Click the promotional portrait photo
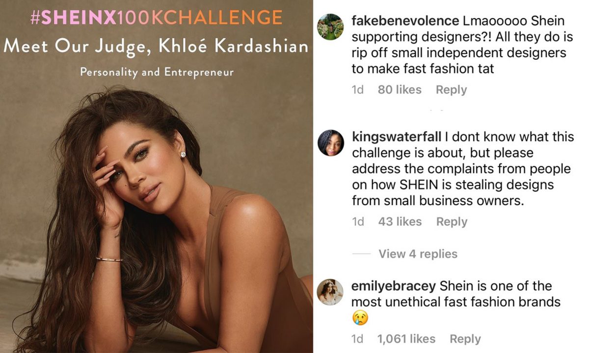This screenshot has width=589, height=353. pyautogui.click(x=156, y=220)
